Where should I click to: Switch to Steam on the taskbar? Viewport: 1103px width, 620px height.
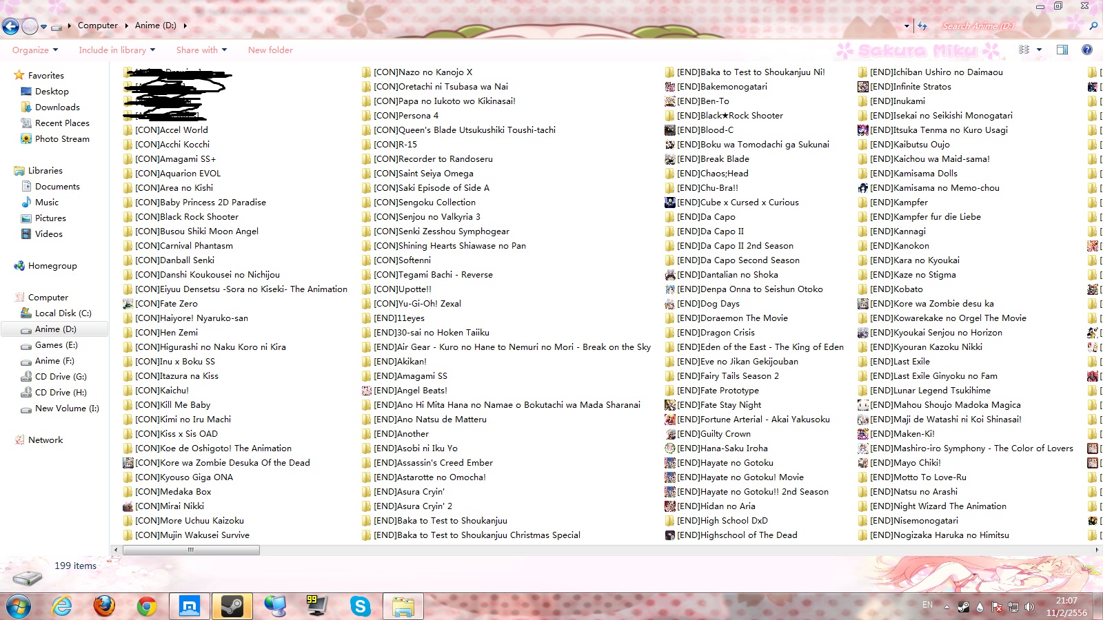click(x=232, y=606)
